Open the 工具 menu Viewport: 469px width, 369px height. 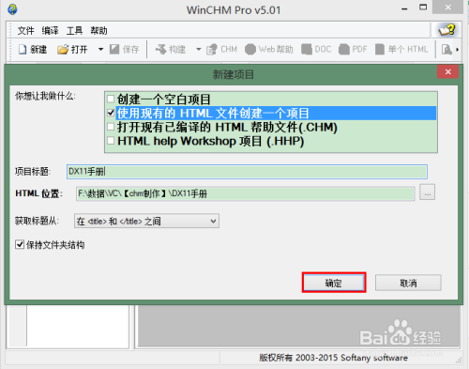click(x=74, y=31)
